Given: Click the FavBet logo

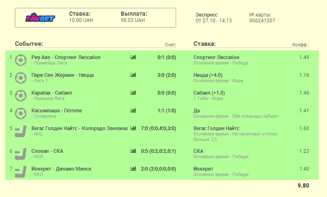Looking at the screenshot, I should pyautogui.click(x=40, y=18).
